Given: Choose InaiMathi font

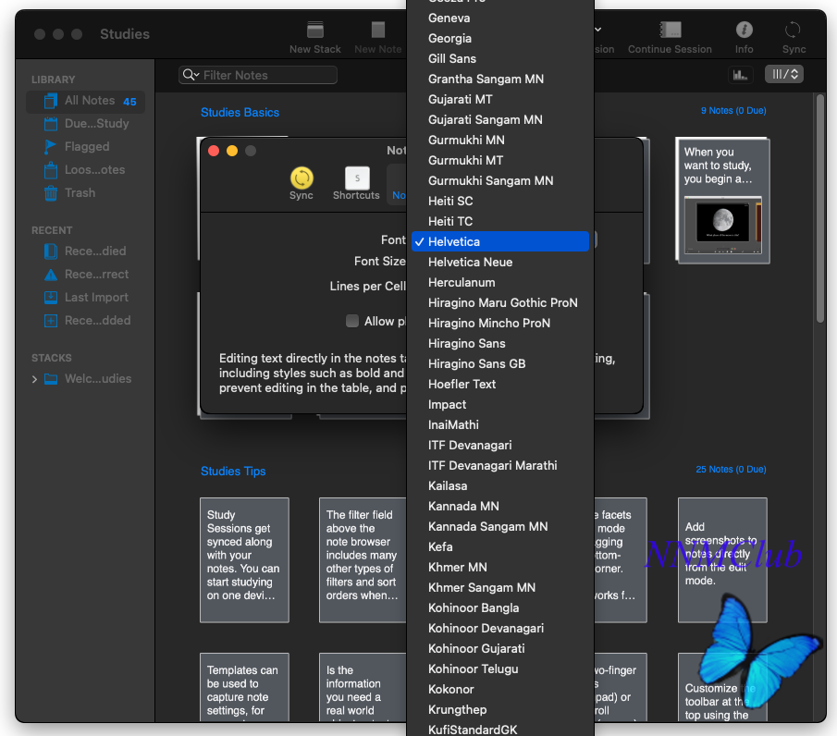Looking at the screenshot, I should [x=500, y=424].
